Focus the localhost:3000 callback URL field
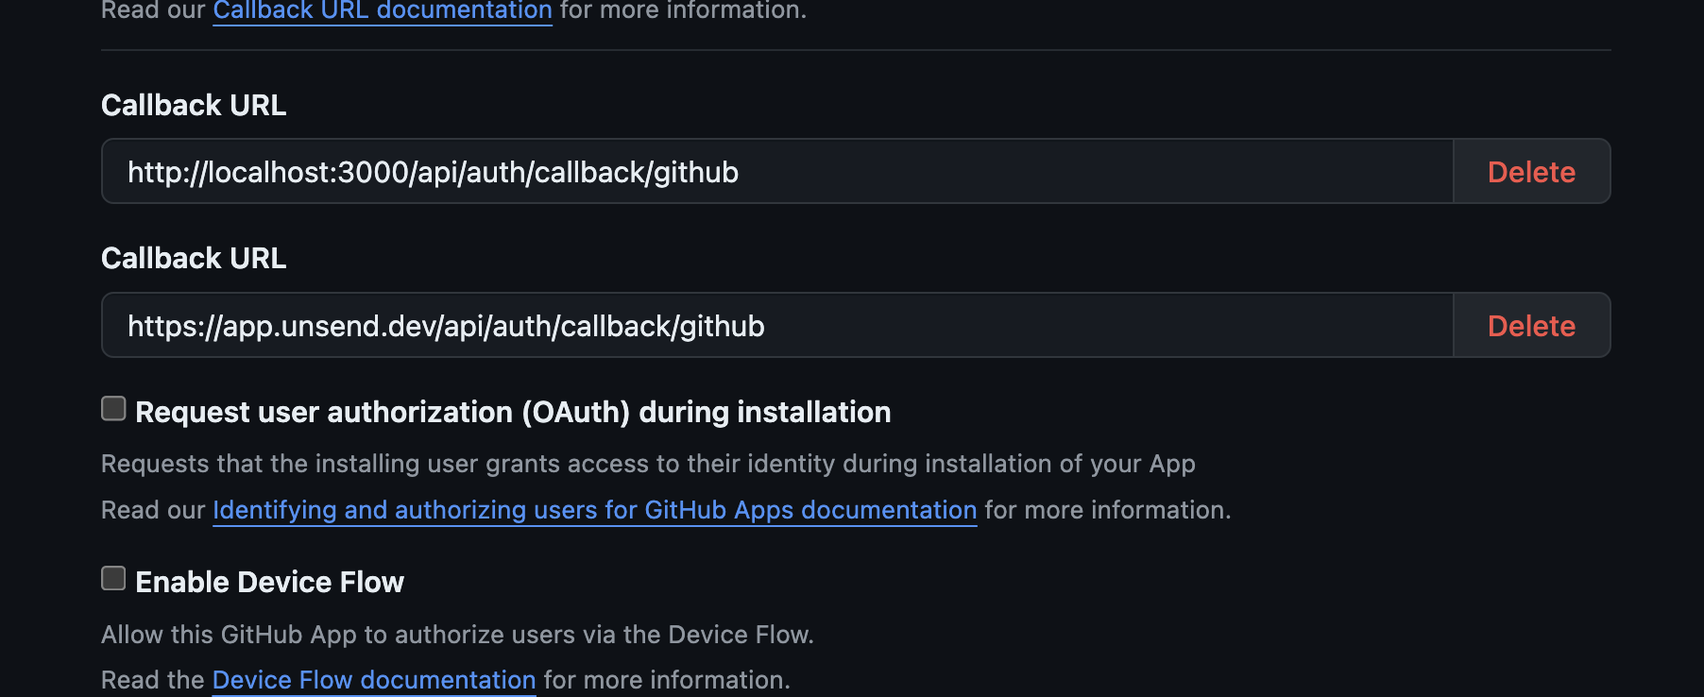Viewport: 1704px width, 697px height. pyautogui.click(x=775, y=172)
